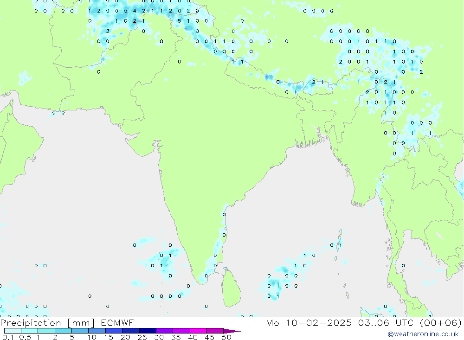The width and height of the screenshot is (464, 340).
Task: Click the precipitation value '4' on the map
Action: tap(135, 11)
